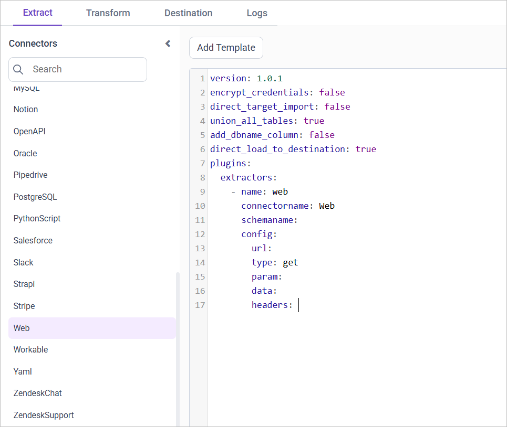The width and height of the screenshot is (507, 427).
Task: Click the Add Template button
Action: [x=226, y=48]
